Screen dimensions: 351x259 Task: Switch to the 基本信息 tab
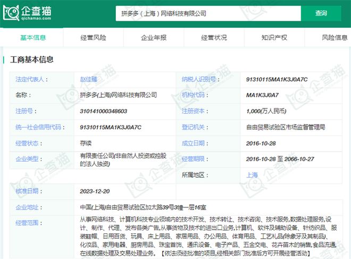tap(33, 38)
